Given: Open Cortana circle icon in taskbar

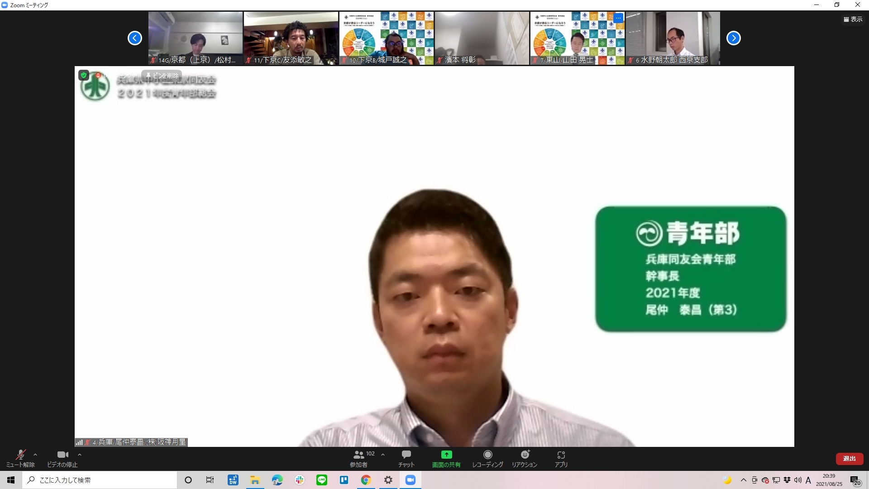Looking at the screenshot, I should pyautogui.click(x=188, y=480).
